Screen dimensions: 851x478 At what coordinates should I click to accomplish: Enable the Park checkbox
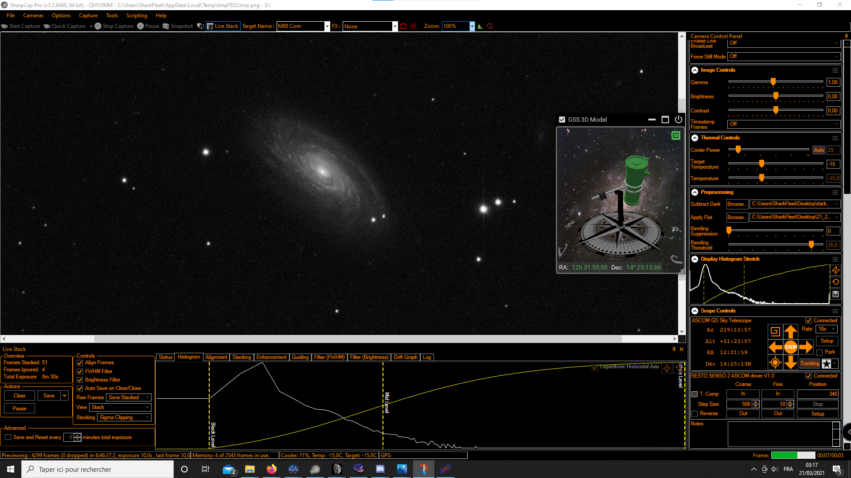pyautogui.click(x=820, y=352)
